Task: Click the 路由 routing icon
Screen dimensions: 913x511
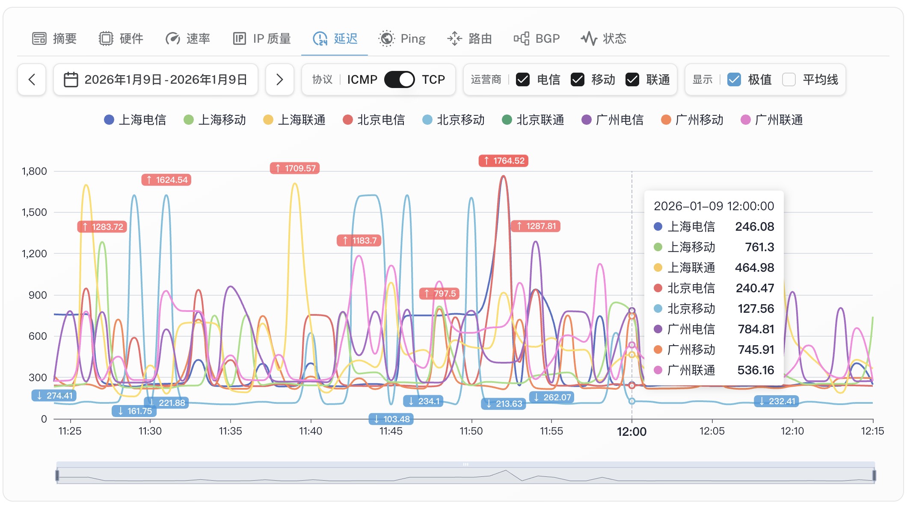Action: coord(454,38)
